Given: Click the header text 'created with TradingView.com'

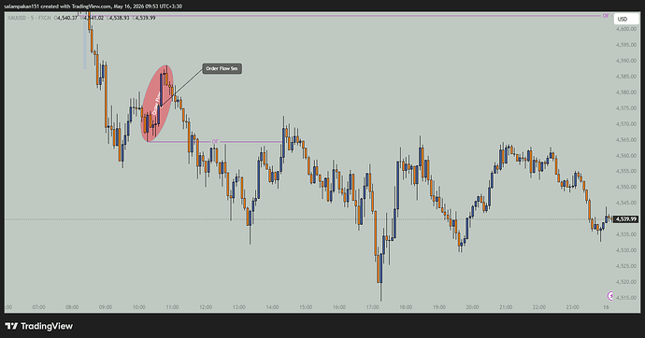Looking at the screenshot, I should (x=76, y=7).
